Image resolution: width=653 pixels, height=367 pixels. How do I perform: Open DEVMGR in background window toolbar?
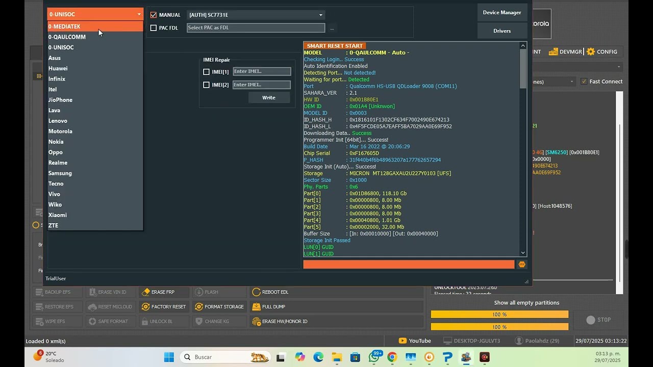(565, 51)
